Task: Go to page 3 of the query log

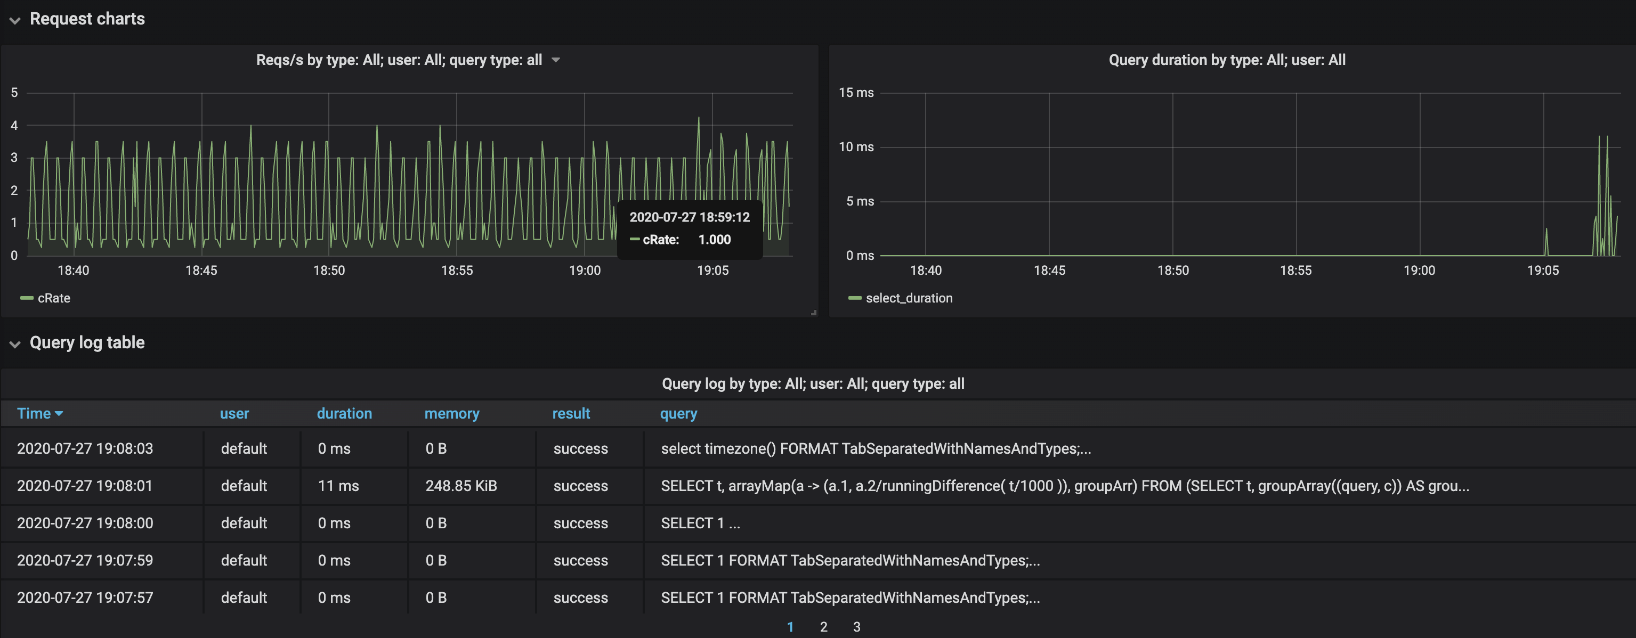Action: (x=856, y=627)
